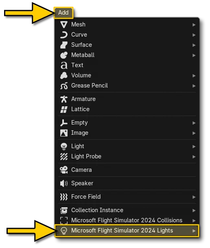Open the Add menu header

(x=63, y=13)
